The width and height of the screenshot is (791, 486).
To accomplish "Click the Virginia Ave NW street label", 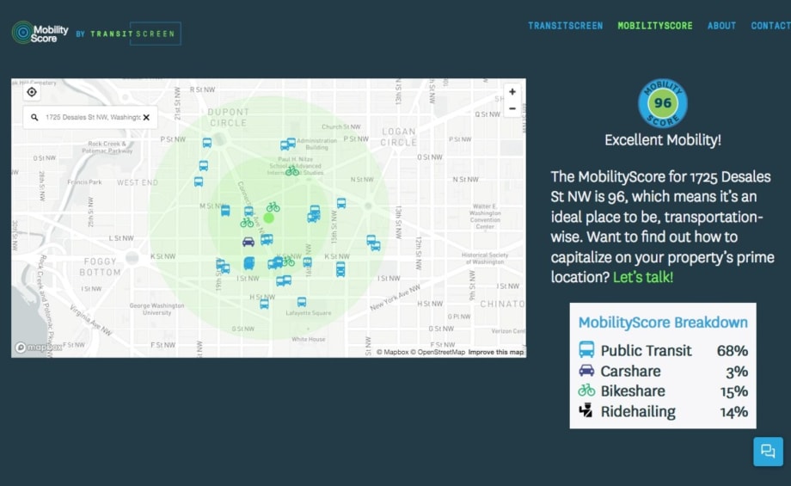I will 91,321.
